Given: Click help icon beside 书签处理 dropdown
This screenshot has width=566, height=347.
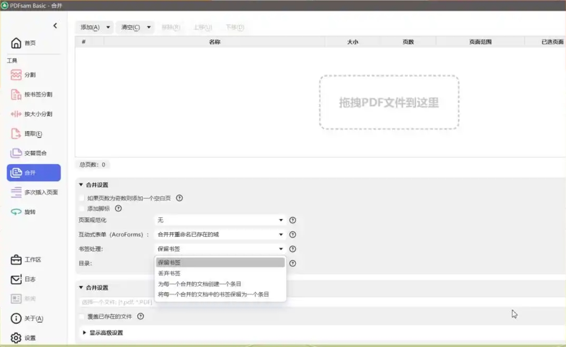Looking at the screenshot, I should (293, 249).
